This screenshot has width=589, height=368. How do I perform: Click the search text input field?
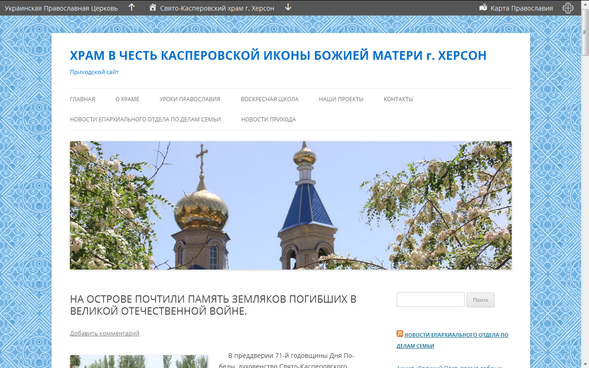pyautogui.click(x=431, y=299)
